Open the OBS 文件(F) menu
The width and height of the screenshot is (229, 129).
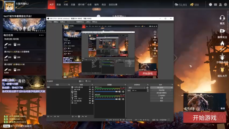[x=49, y=22]
